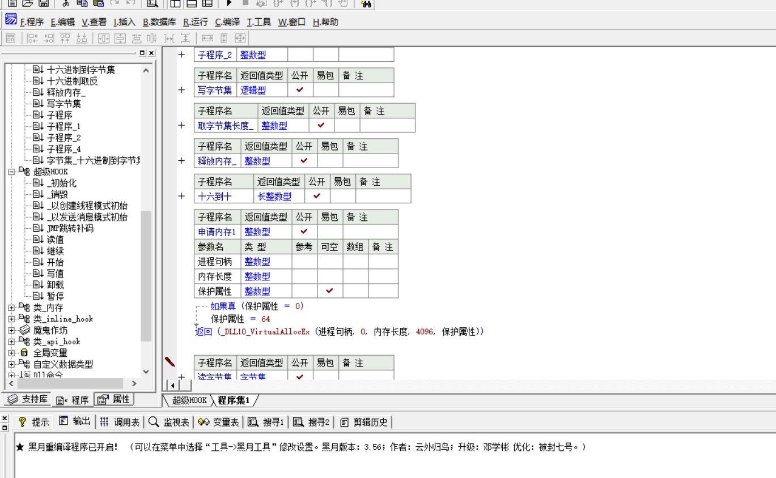Click the align top edges icon

[x=65, y=38]
